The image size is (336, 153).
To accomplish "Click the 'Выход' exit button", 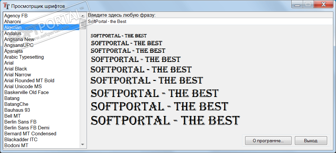I will pos(311,141).
